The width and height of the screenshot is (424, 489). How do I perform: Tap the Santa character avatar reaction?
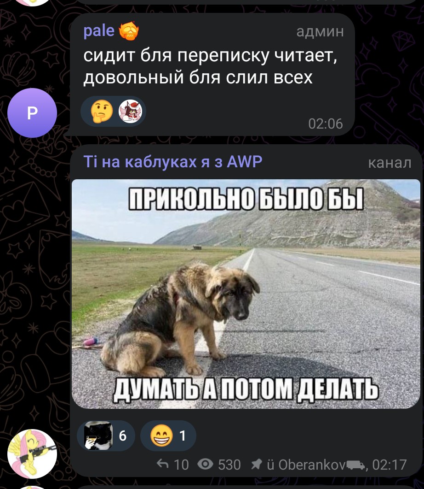point(130,112)
